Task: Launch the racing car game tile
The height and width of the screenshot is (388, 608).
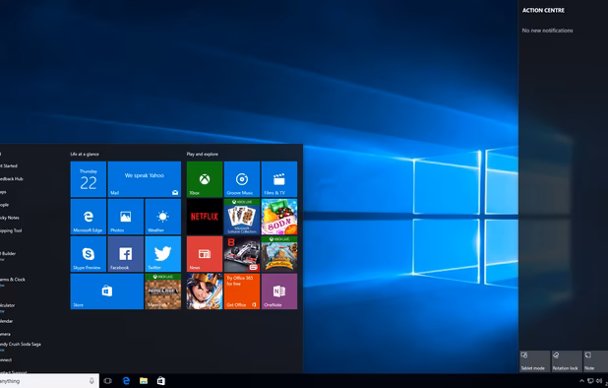Action: 242,254
